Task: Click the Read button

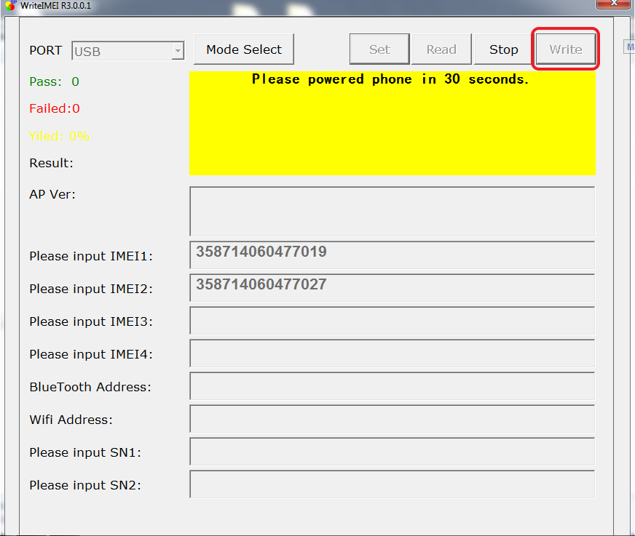Action: 441,49
